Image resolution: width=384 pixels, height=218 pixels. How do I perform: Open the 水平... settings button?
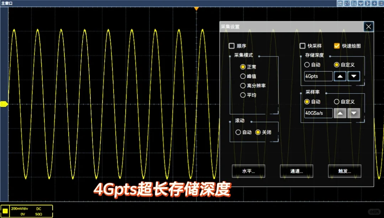248,171
